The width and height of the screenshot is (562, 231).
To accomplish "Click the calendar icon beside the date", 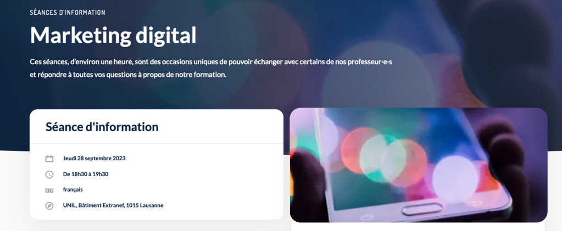I will click(x=49, y=159).
